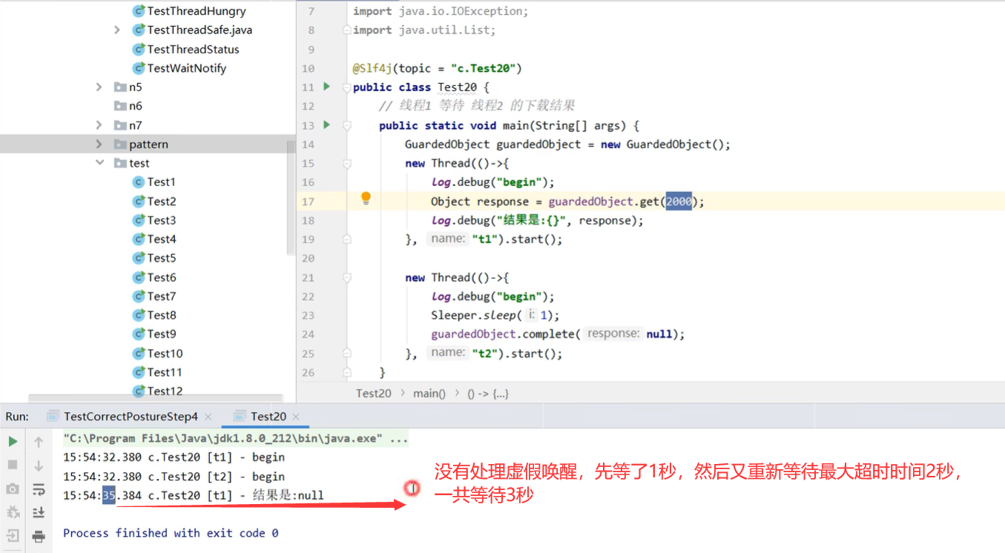This screenshot has height=553, width=1005.
Task: Fold class Test20 at line 11
Action: coord(346,87)
